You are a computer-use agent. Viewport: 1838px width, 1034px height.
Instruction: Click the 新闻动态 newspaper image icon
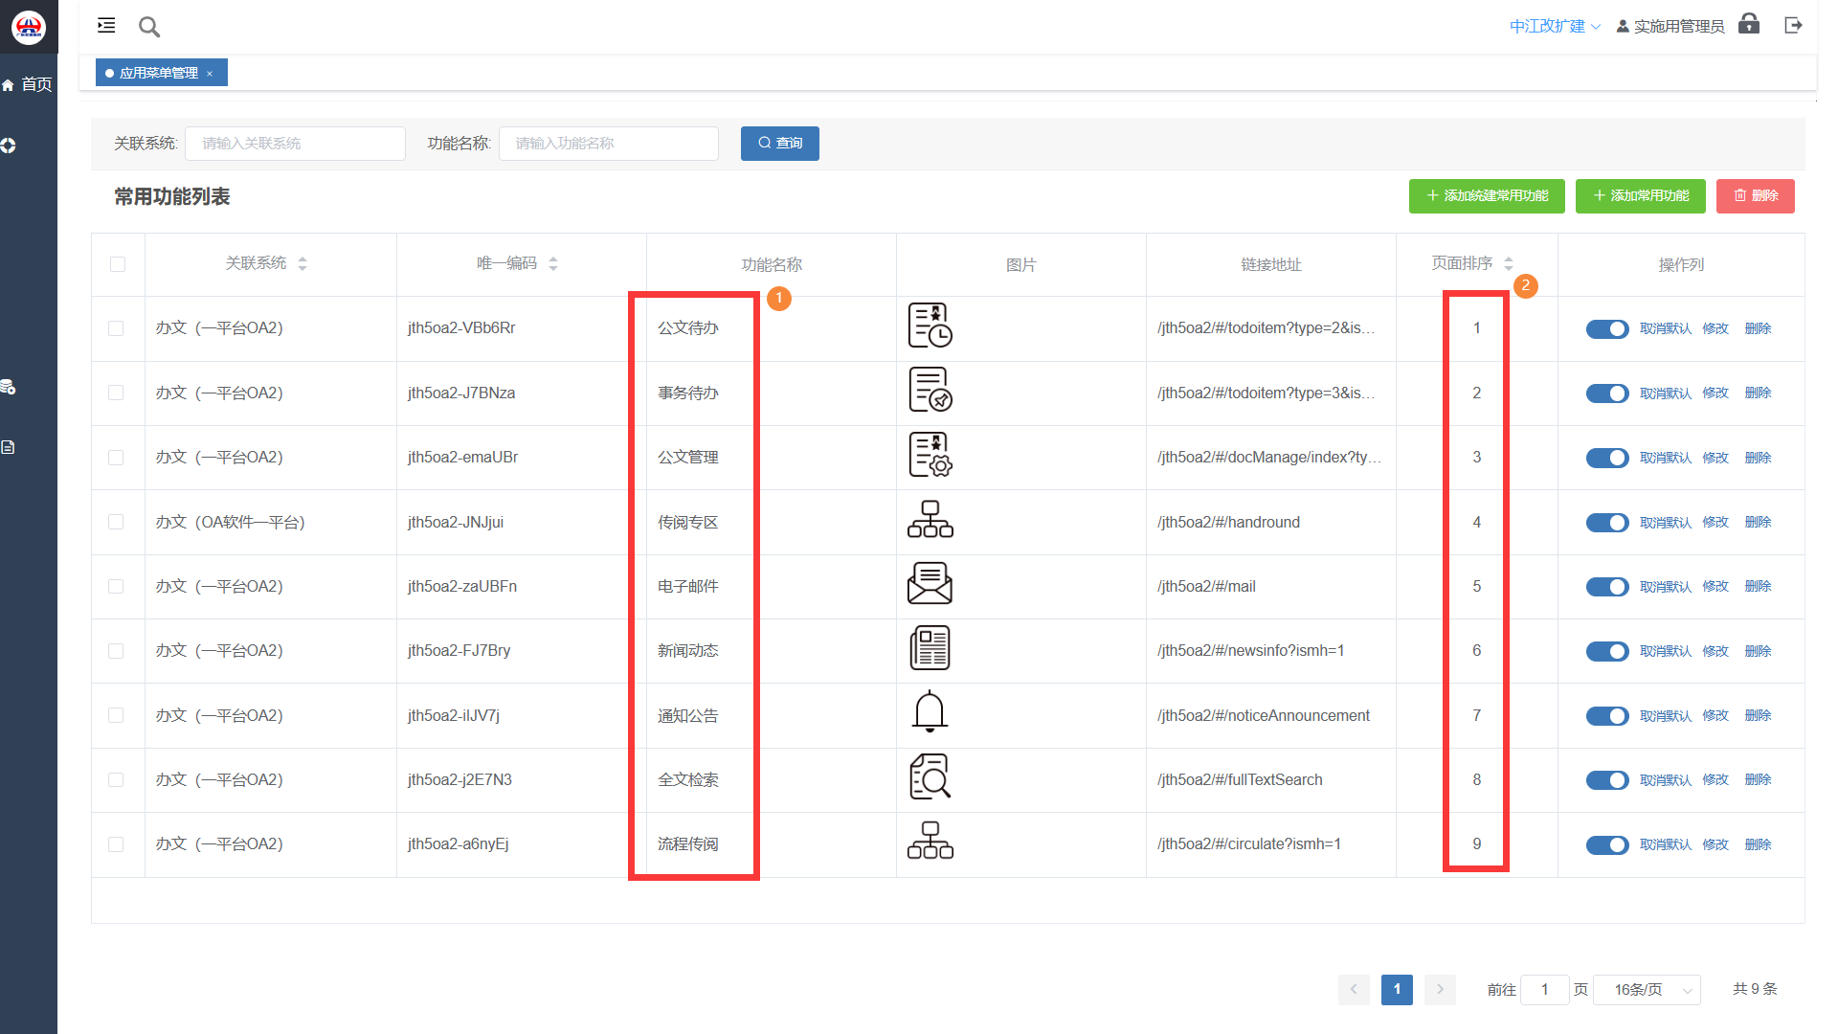coord(930,649)
